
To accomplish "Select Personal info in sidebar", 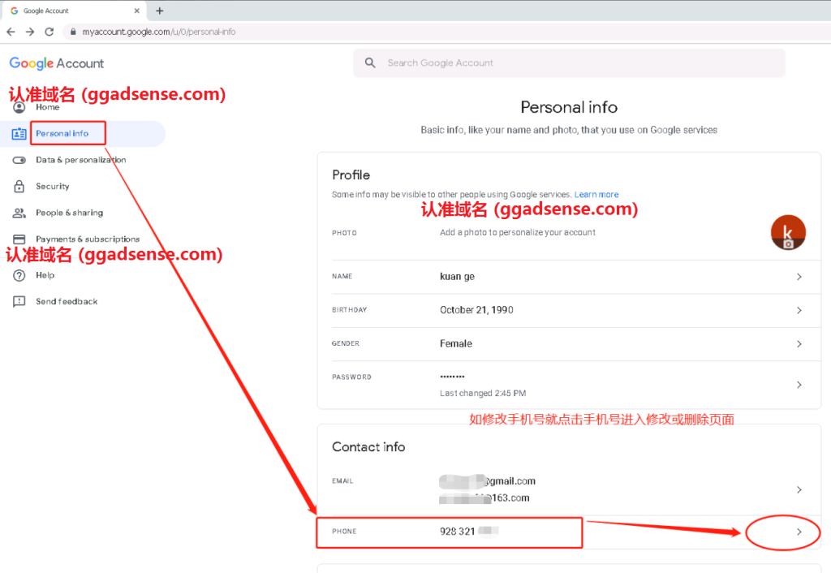I will coord(62,134).
